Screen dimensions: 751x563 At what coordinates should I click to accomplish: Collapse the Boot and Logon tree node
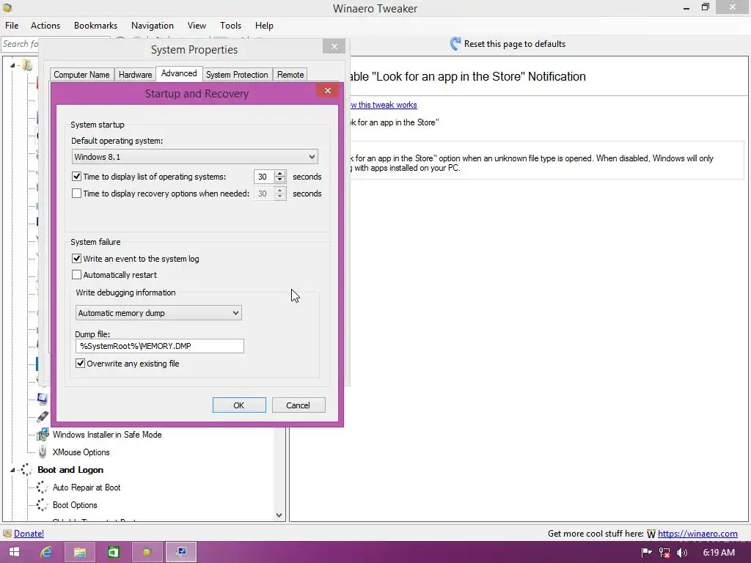click(13, 470)
